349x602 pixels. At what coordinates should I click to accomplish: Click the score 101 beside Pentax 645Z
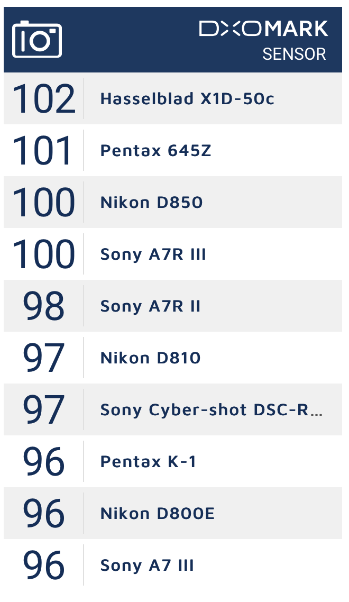coord(42,150)
